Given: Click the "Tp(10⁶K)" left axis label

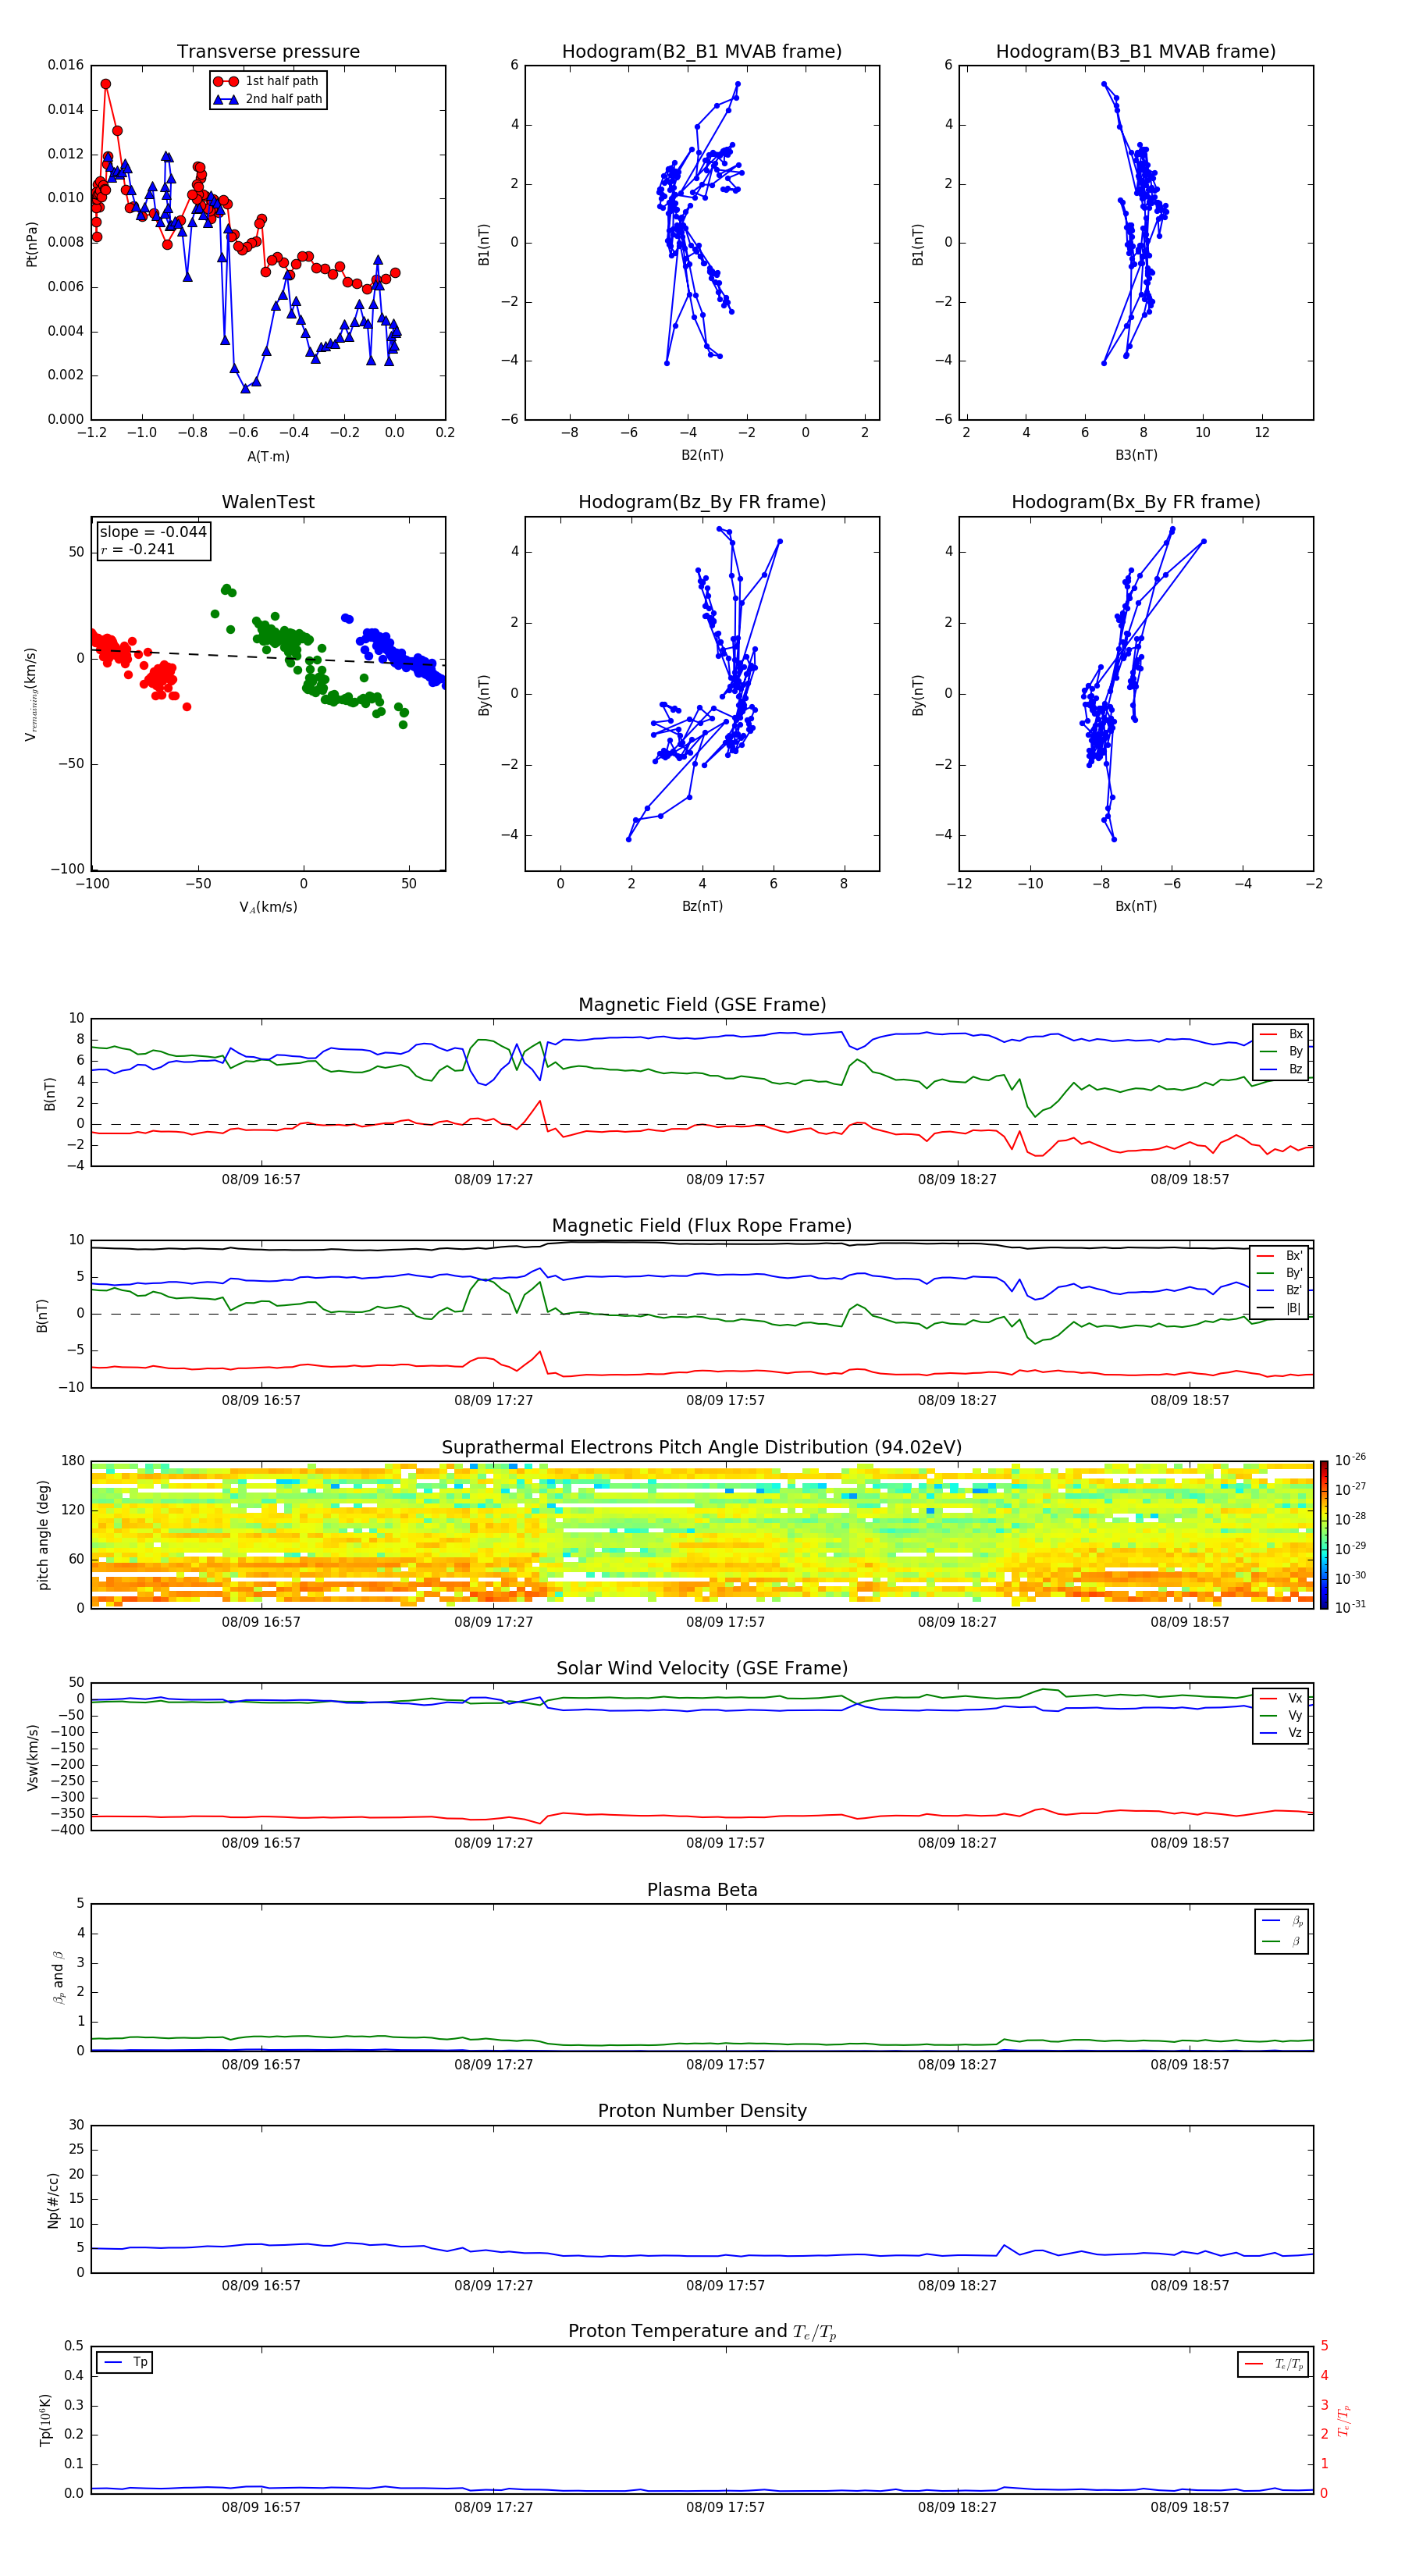Looking at the screenshot, I should point(45,2421).
